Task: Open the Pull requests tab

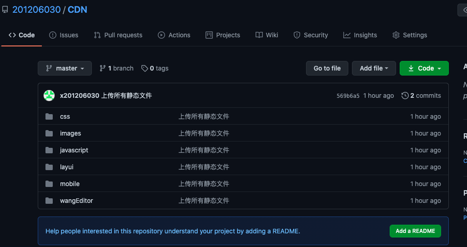Action: point(118,35)
